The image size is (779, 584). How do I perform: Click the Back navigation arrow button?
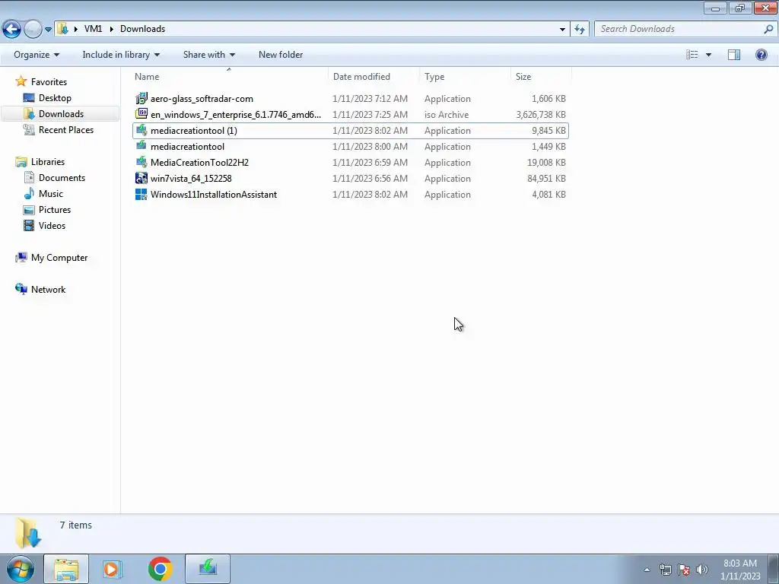12,29
